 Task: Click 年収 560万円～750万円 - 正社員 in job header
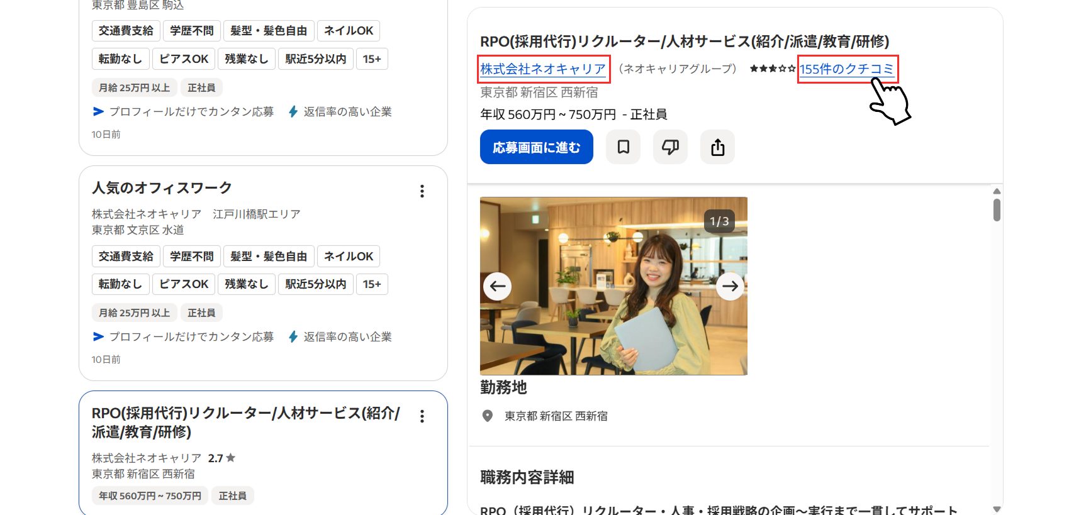click(574, 114)
